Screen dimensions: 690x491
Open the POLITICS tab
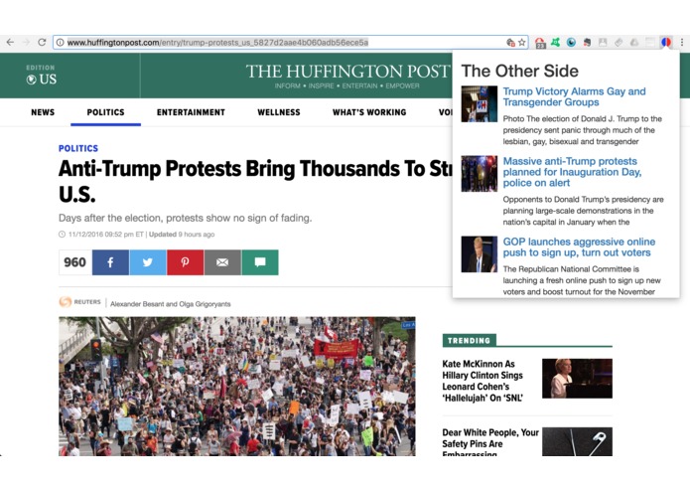[105, 112]
